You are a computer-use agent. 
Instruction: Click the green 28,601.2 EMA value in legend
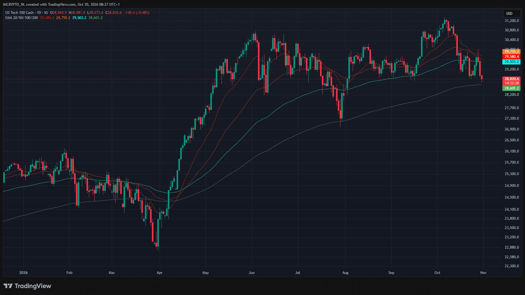pyautogui.click(x=96, y=18)
